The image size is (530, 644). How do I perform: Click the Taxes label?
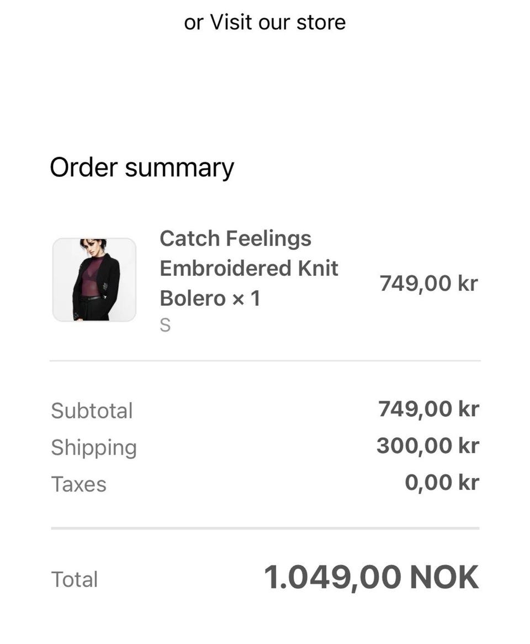pos(78,484)
